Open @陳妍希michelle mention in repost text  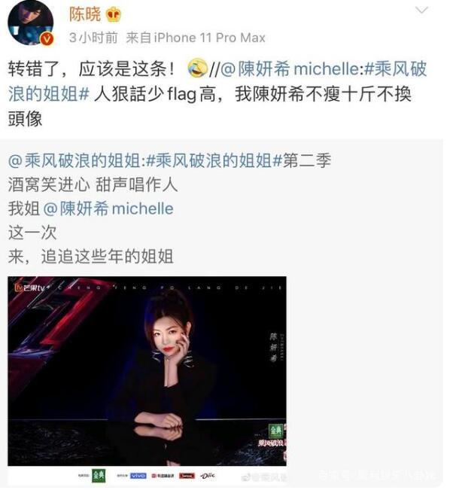pyautogui.click(x=289, y=69)
